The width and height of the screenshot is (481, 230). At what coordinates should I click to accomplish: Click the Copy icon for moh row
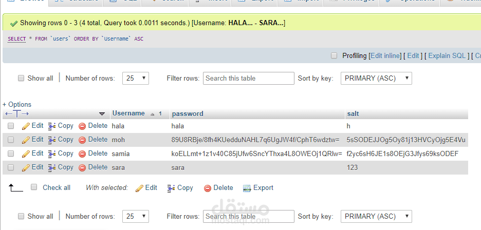click(x=52, y=140)
